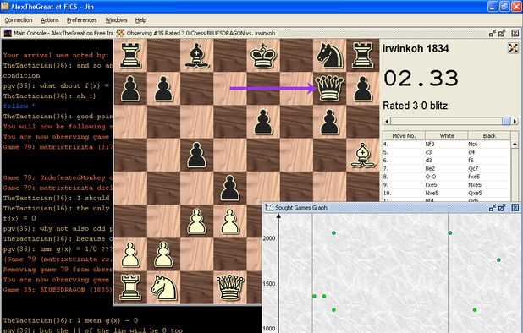Viewport: 523px width, 333px height.
Task: Close the Sought Games Graph panel
Action: 515,208
